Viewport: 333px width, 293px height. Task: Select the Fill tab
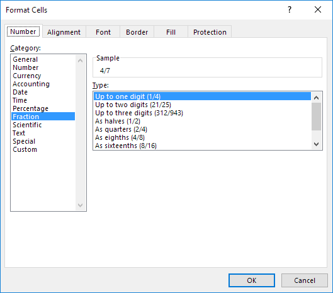coord(171,32)
